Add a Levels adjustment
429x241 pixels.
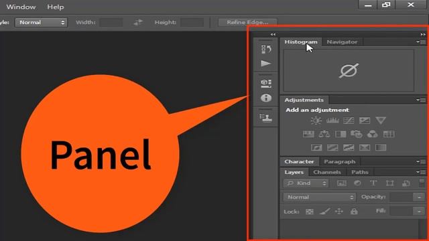point(332,120)
